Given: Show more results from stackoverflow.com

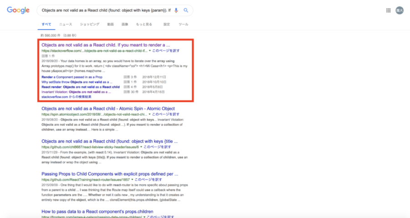Looking at the screenshot, I should [67, 97].
